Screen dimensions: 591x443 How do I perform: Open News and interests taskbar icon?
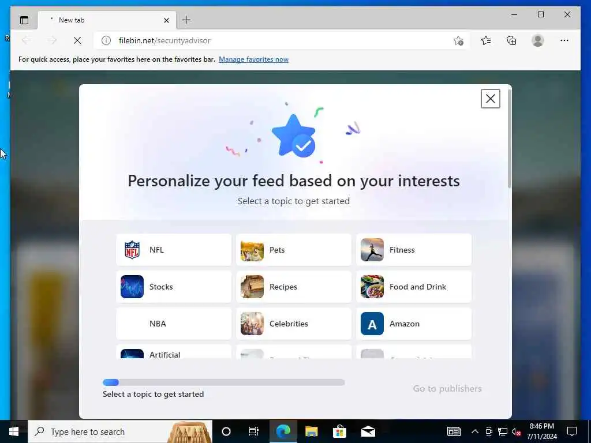click(454, 431)
